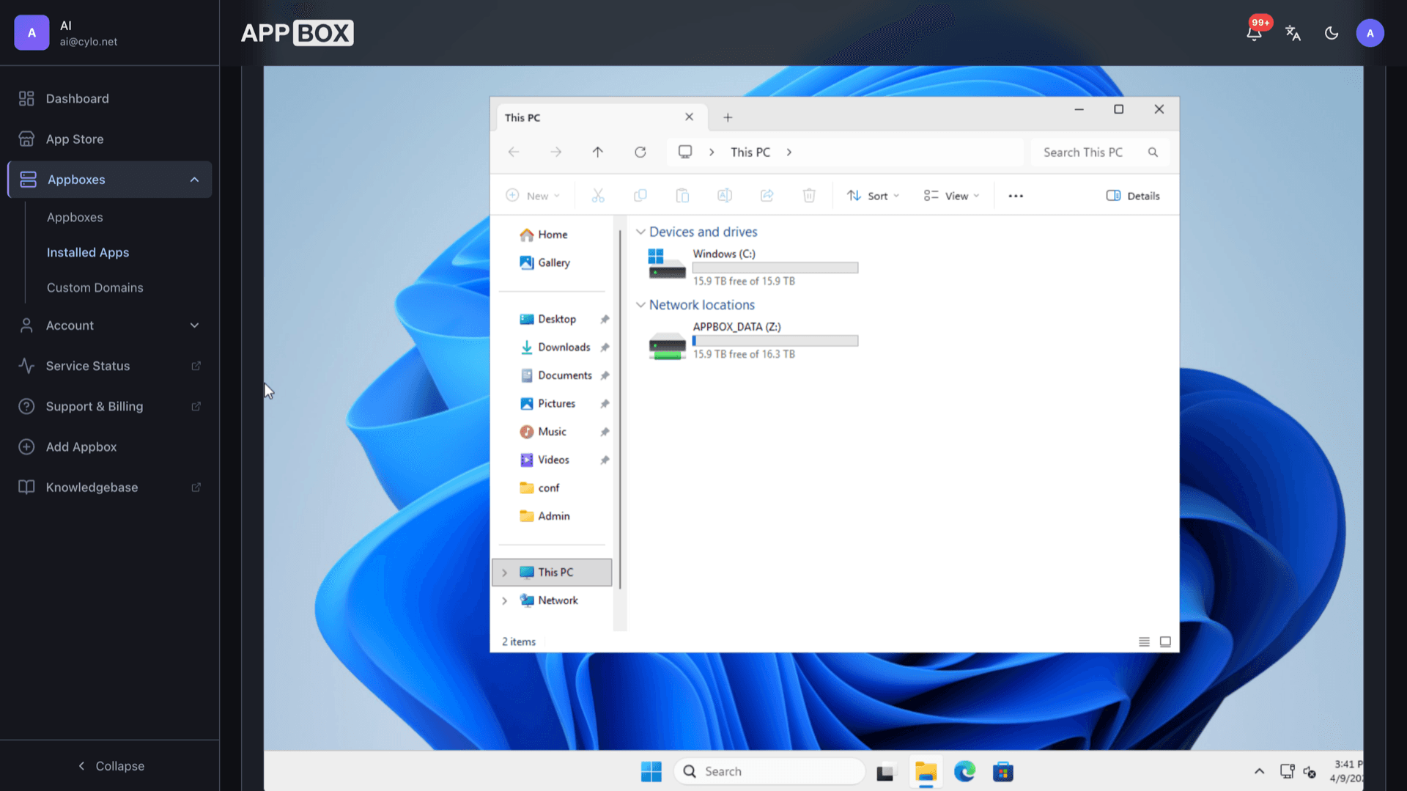This screenshot has height=791, width=1407.
Task: Open App Store in the sidebar
Action: (x=110, y=139)
